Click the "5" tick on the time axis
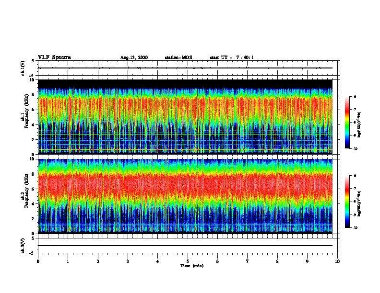Screen dimensions: 380x293 pos(188,261)
